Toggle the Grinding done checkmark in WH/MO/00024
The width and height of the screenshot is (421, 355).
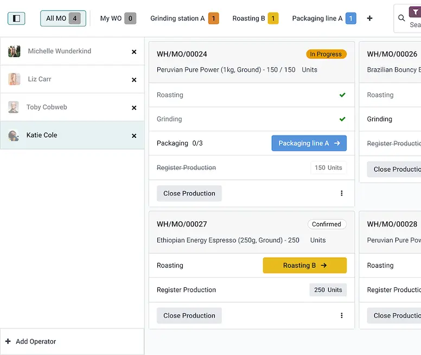coord(342,119)
